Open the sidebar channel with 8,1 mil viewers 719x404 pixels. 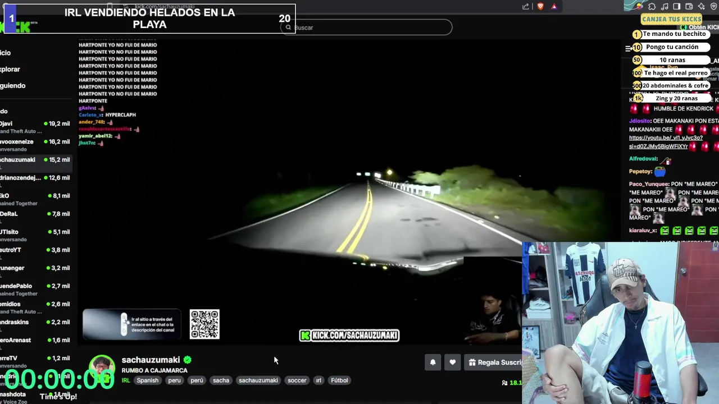click(36, 199)
